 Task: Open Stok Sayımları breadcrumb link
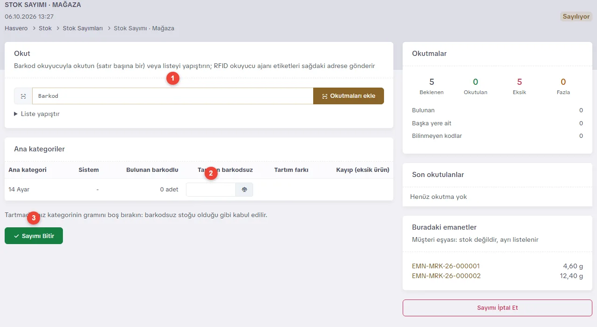coord(82,28)
